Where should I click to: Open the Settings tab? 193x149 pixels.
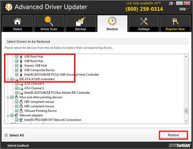144,24
